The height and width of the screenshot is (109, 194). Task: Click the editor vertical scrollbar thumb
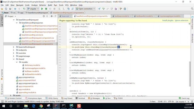[x=190, y=74]
